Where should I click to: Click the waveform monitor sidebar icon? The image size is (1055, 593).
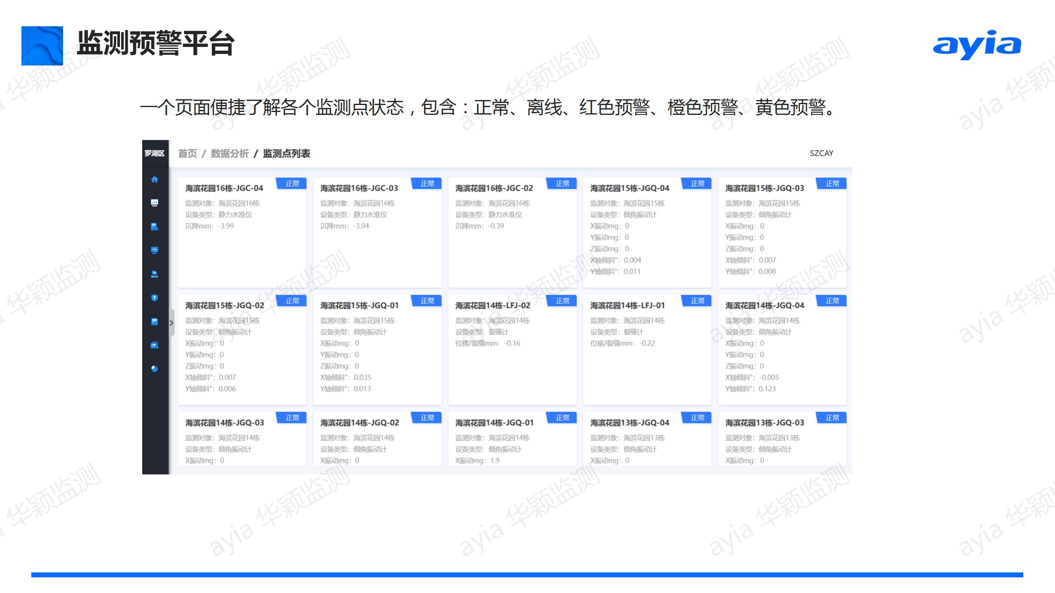(155, 250)
